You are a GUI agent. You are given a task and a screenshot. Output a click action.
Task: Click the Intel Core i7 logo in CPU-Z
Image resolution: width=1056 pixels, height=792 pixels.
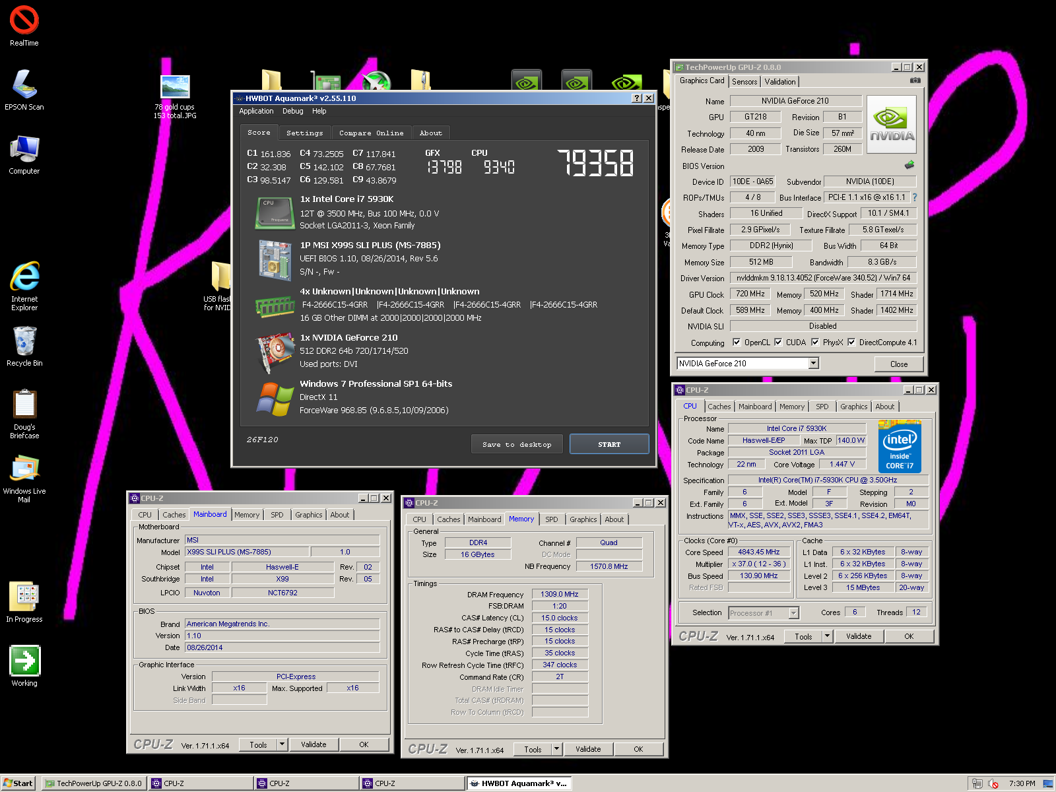coord(900,446)
